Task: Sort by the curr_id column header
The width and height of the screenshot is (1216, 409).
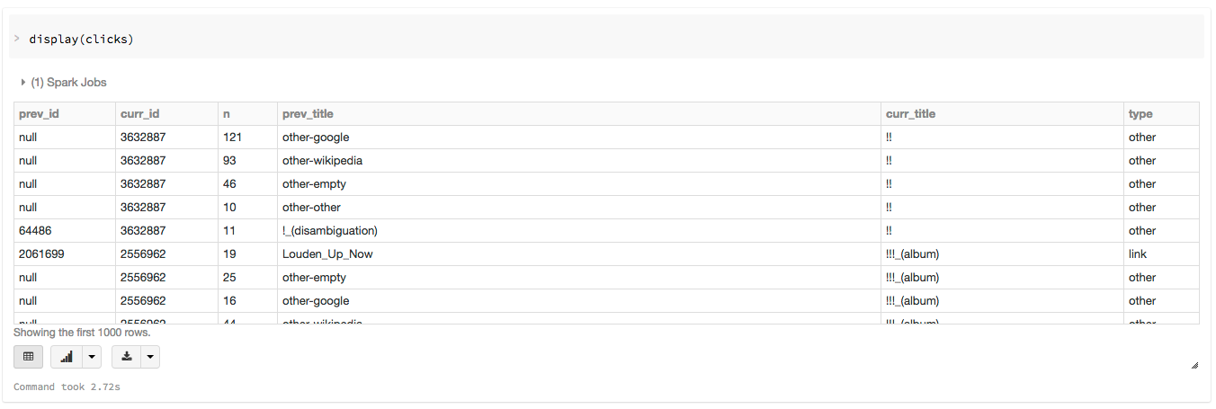Action: click(139, 114)
